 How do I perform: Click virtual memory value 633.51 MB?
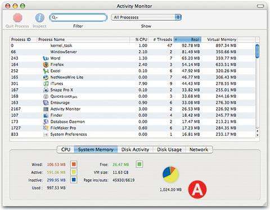click(x=226, y=65)
